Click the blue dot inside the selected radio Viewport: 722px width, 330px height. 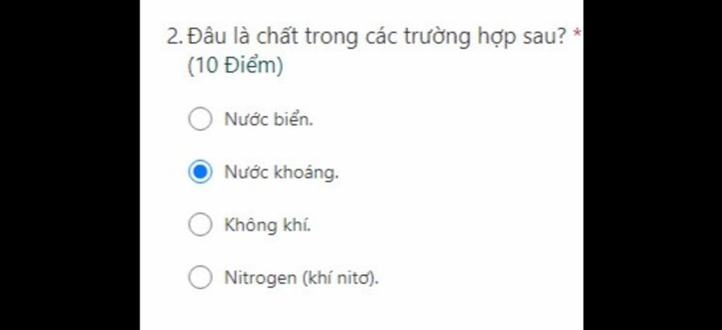200,171
